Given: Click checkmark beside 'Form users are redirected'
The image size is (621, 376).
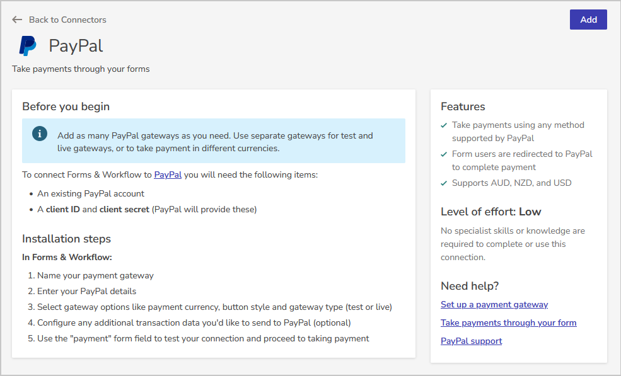Looking at the screenshot, I should point(444,154).
